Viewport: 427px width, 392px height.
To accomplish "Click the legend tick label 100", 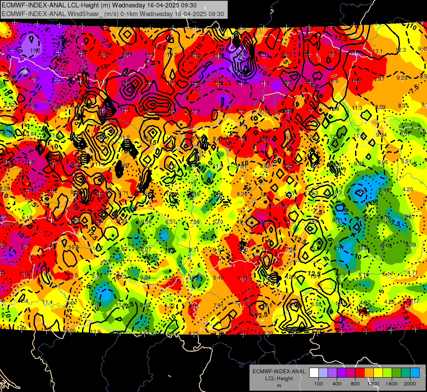I will click(x=319, y=384).
